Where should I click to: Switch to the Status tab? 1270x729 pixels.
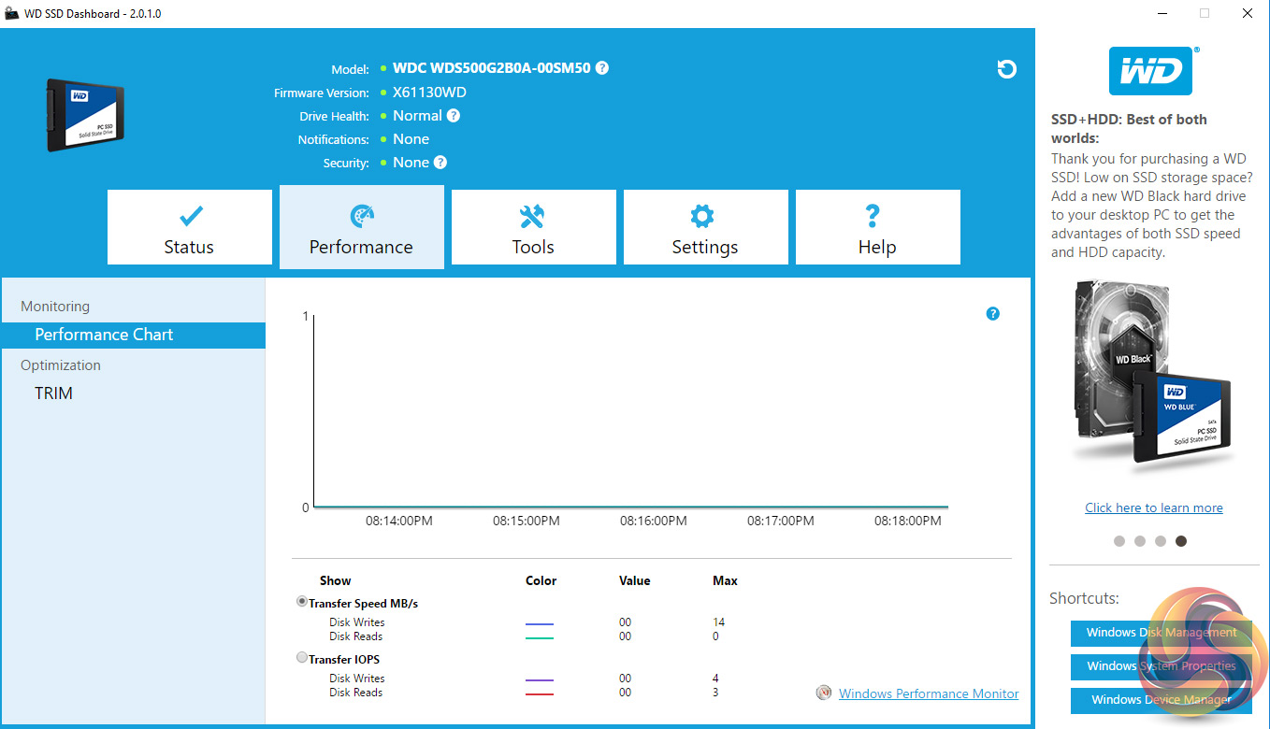pyautogui.click(x=190, y=228)
